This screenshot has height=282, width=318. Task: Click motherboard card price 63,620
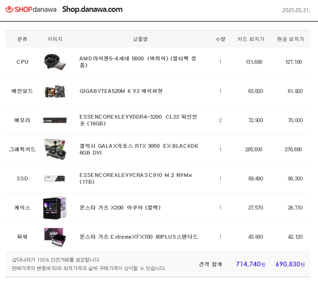tap(255, 91)
